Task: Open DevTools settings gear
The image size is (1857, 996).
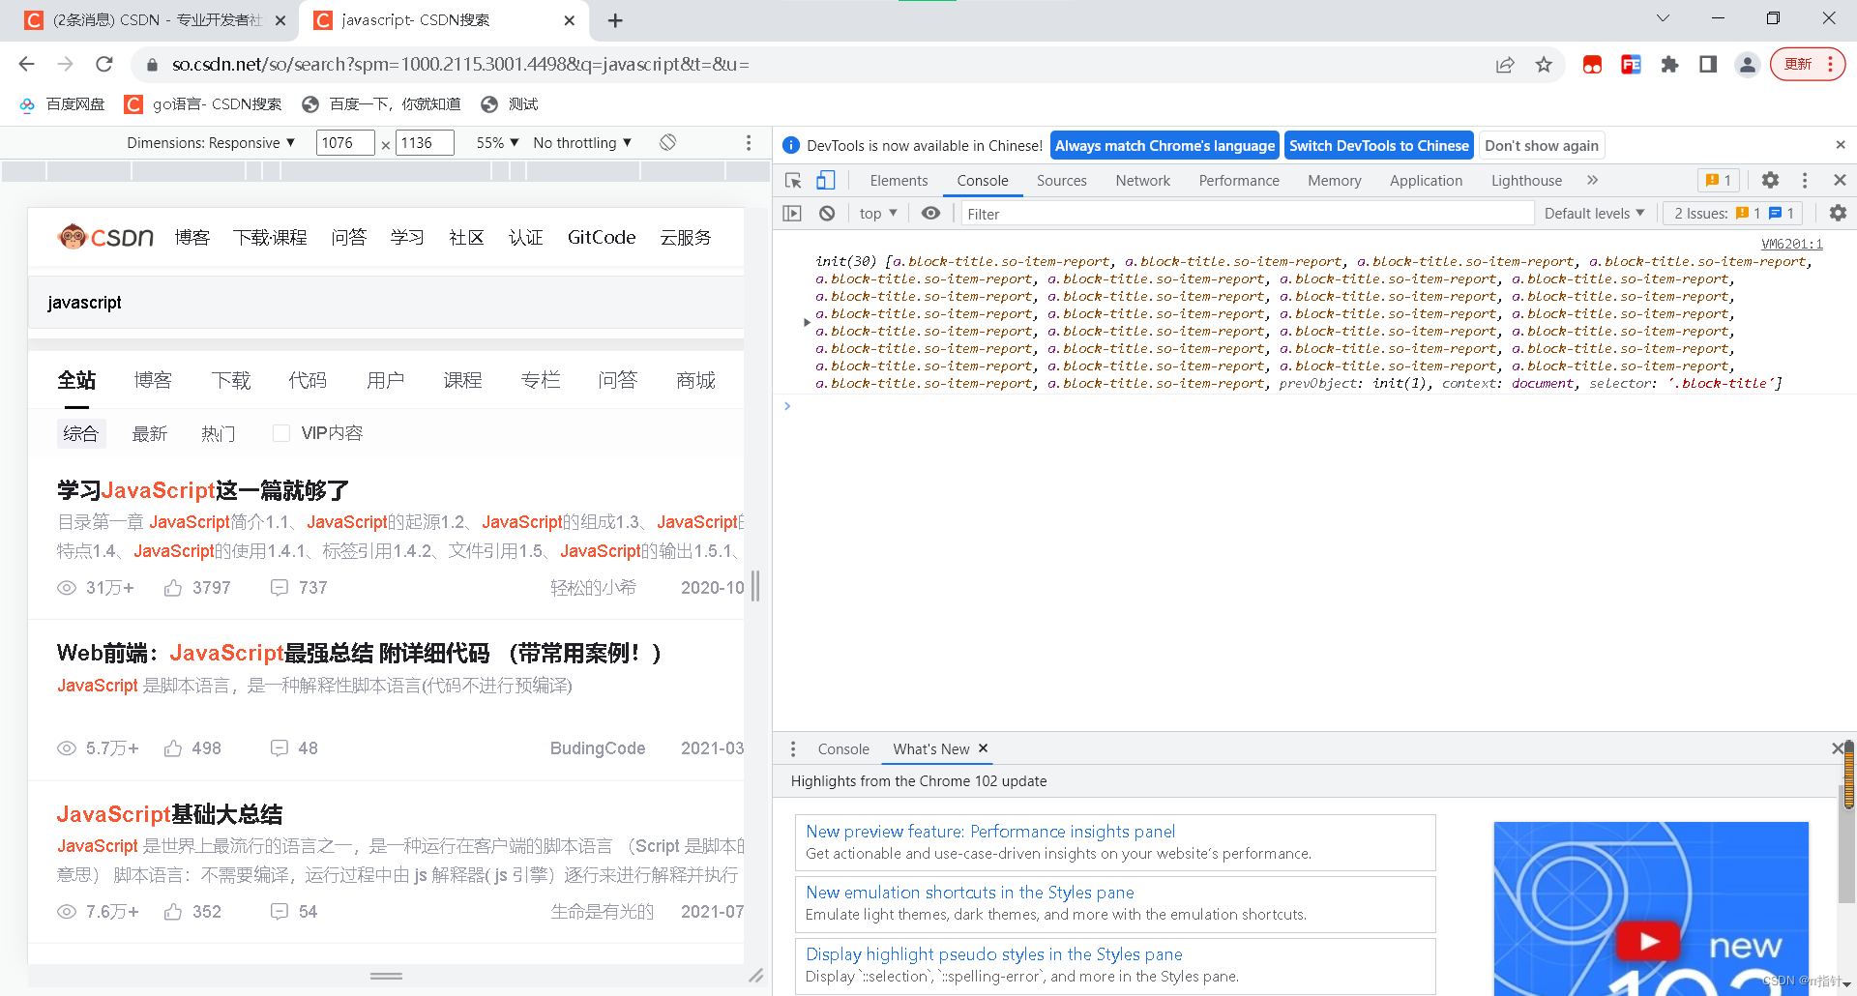Action: pyautogui.click(x=1770, y=180)
